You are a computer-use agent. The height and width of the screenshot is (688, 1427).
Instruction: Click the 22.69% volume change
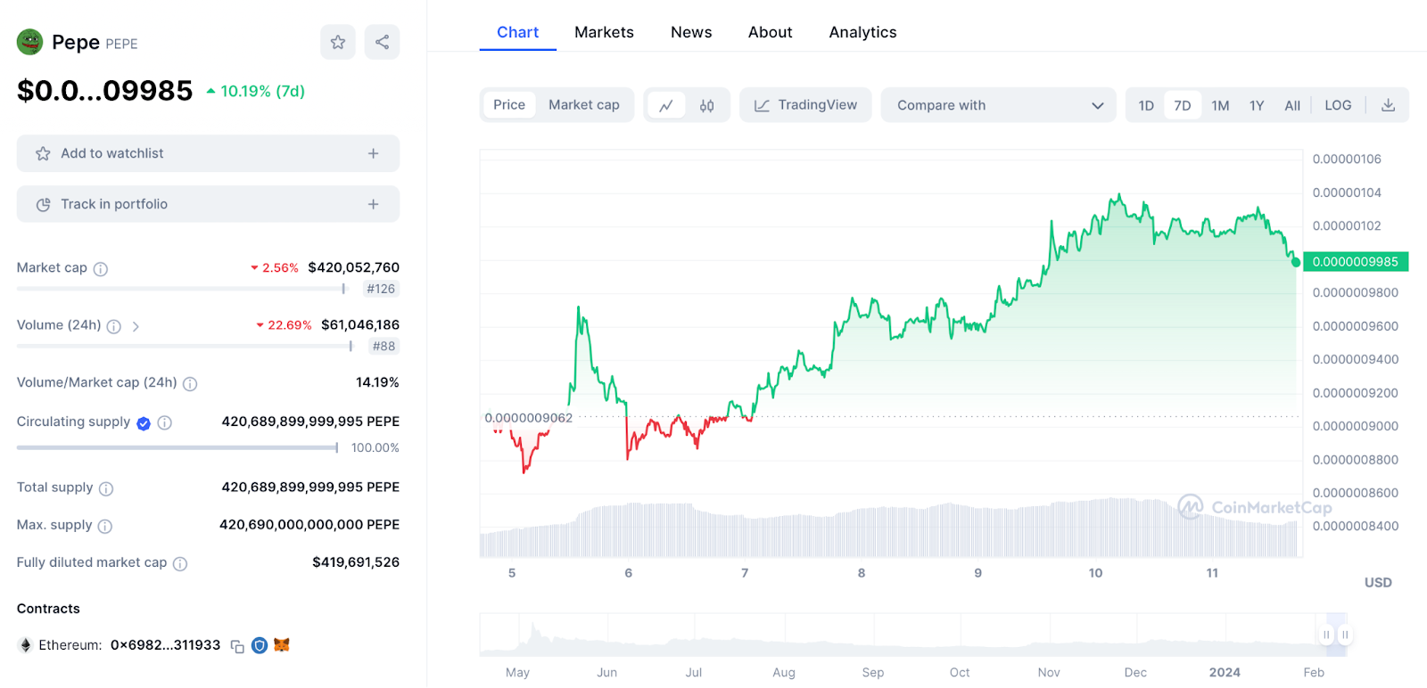click(284, 325)
